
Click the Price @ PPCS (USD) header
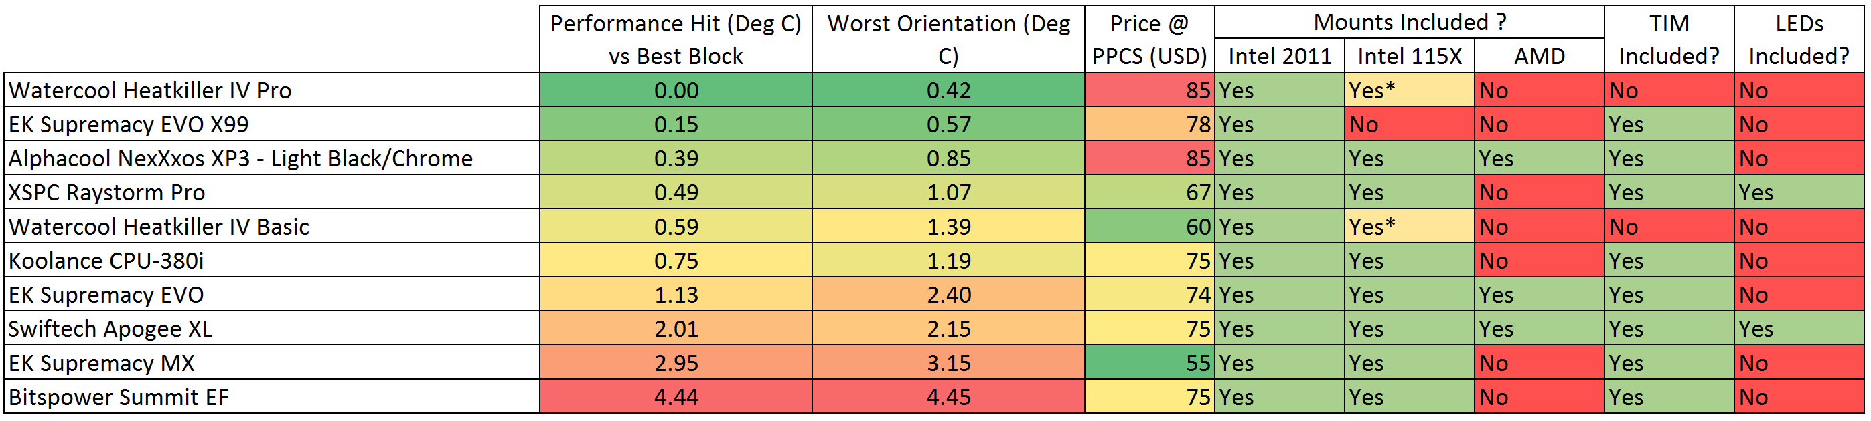[1150, 39]
